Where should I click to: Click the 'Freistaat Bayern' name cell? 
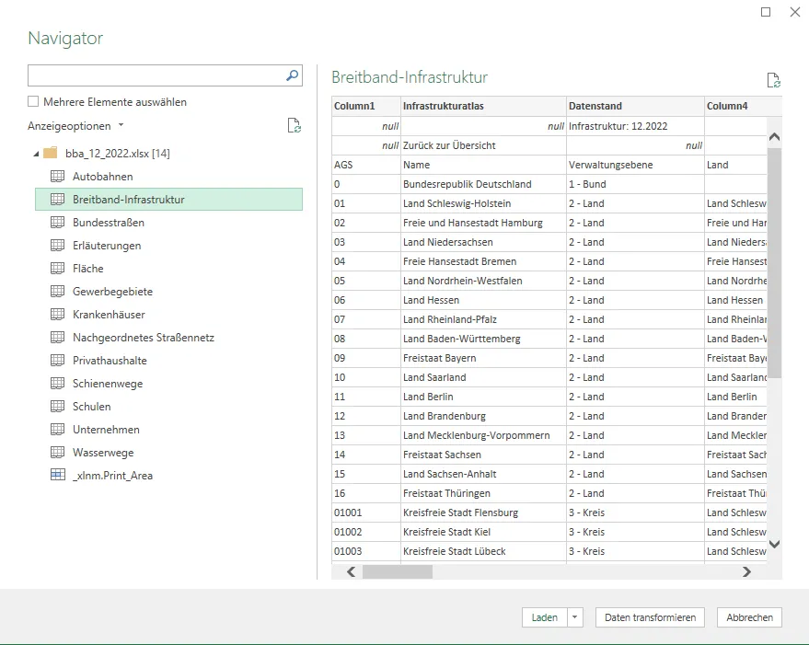483,358
